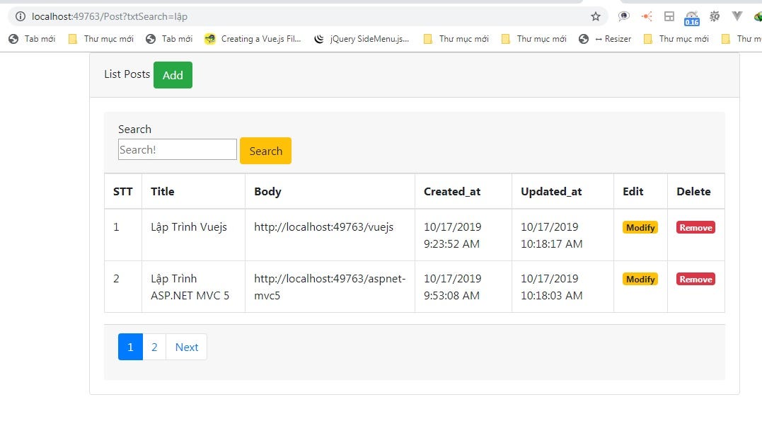
Task: Open the grid layout extension icon
Action: coord(669,16)
